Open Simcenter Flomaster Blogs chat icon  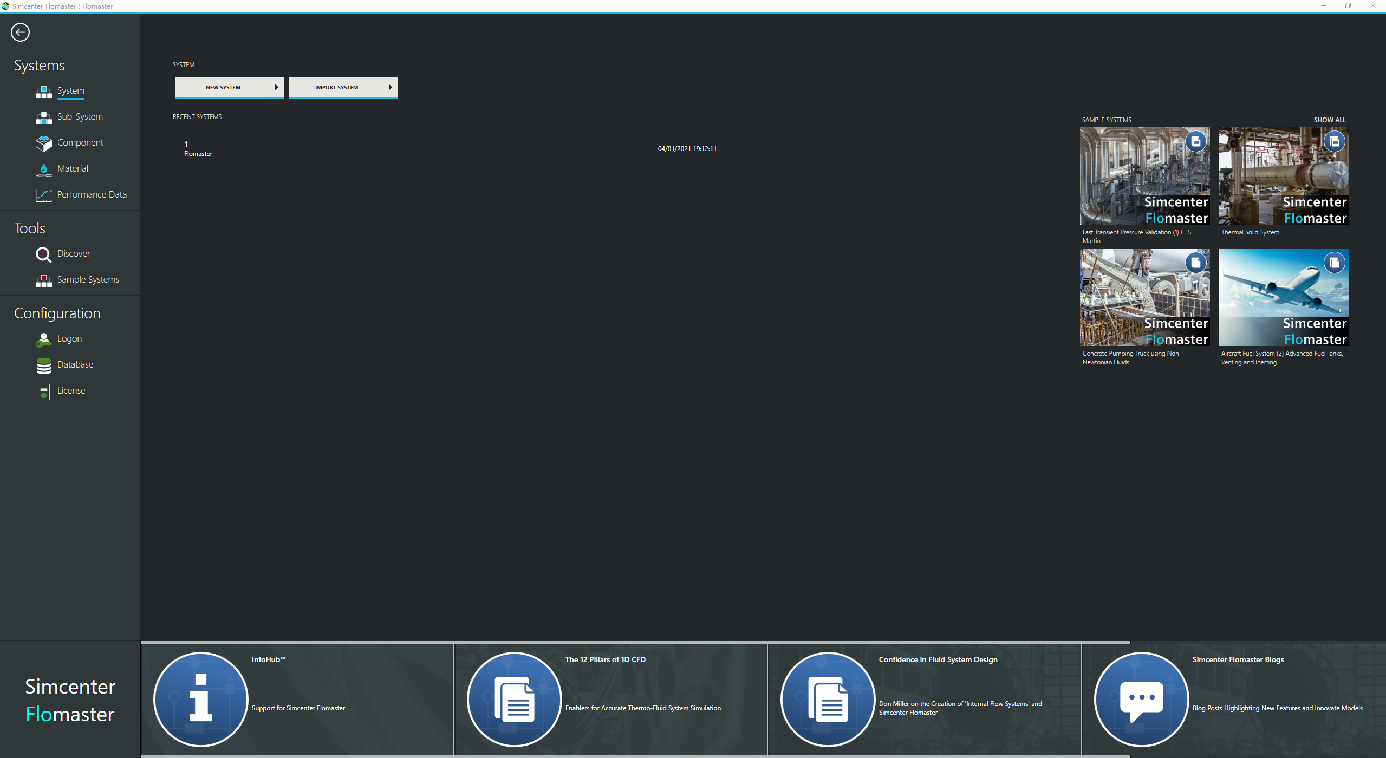click(1141, 699)
